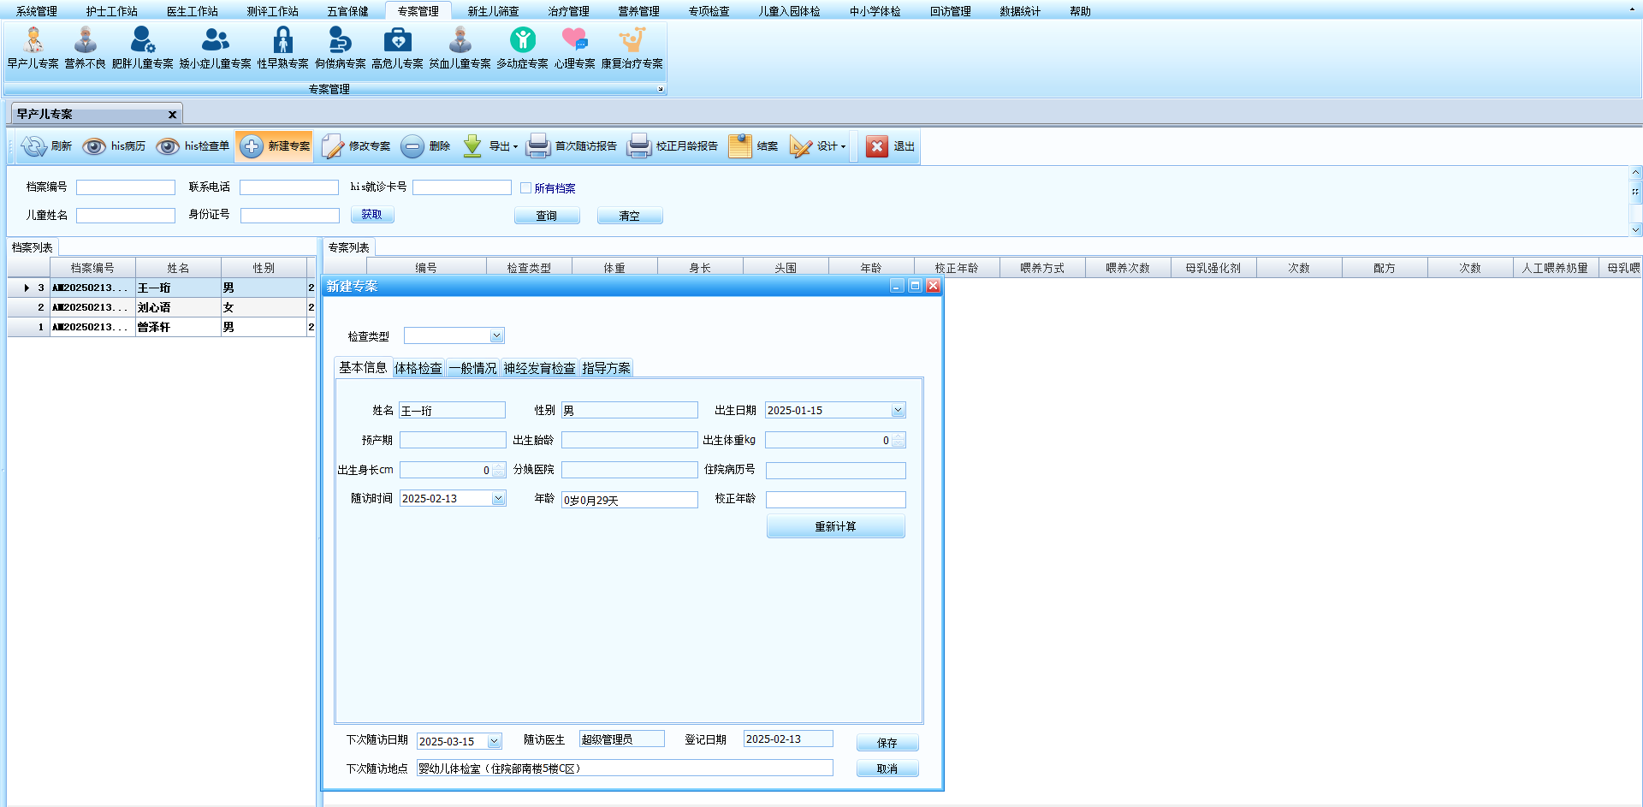Image resolution: width=1643 pixels, height=807 pixels.
Task: Click the 刷新 refresh toolbar icon
Action: 33,146
